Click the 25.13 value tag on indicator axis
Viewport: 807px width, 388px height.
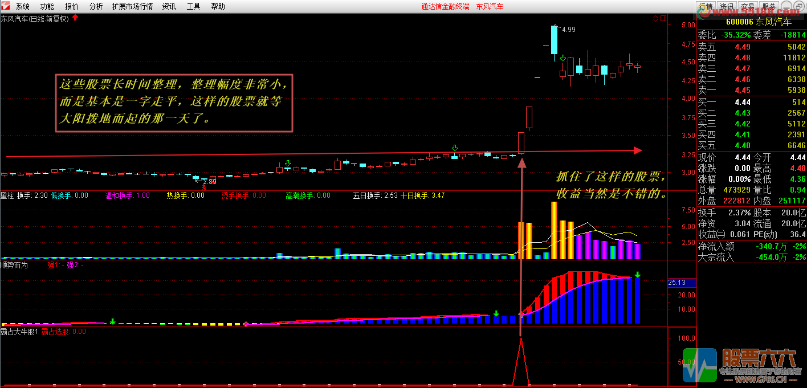(x=682, y=283)
